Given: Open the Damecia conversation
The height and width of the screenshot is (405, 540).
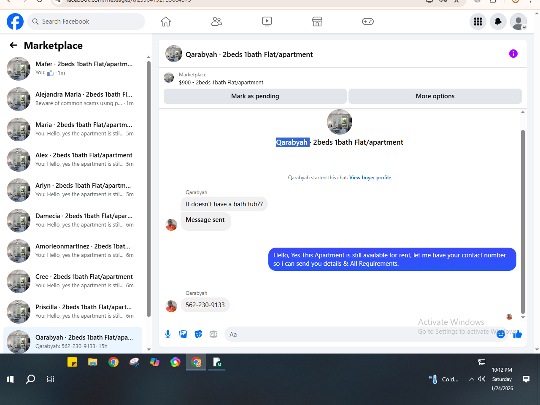Looking at the screenshot, I should (73, 220).
